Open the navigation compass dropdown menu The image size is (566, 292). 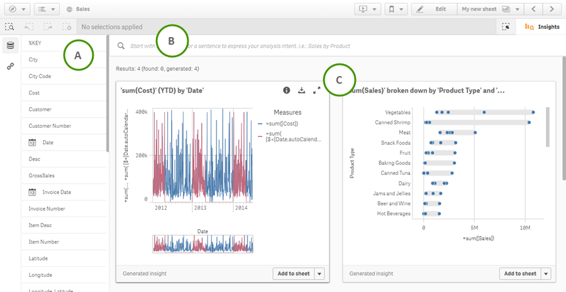click(16, 9)
